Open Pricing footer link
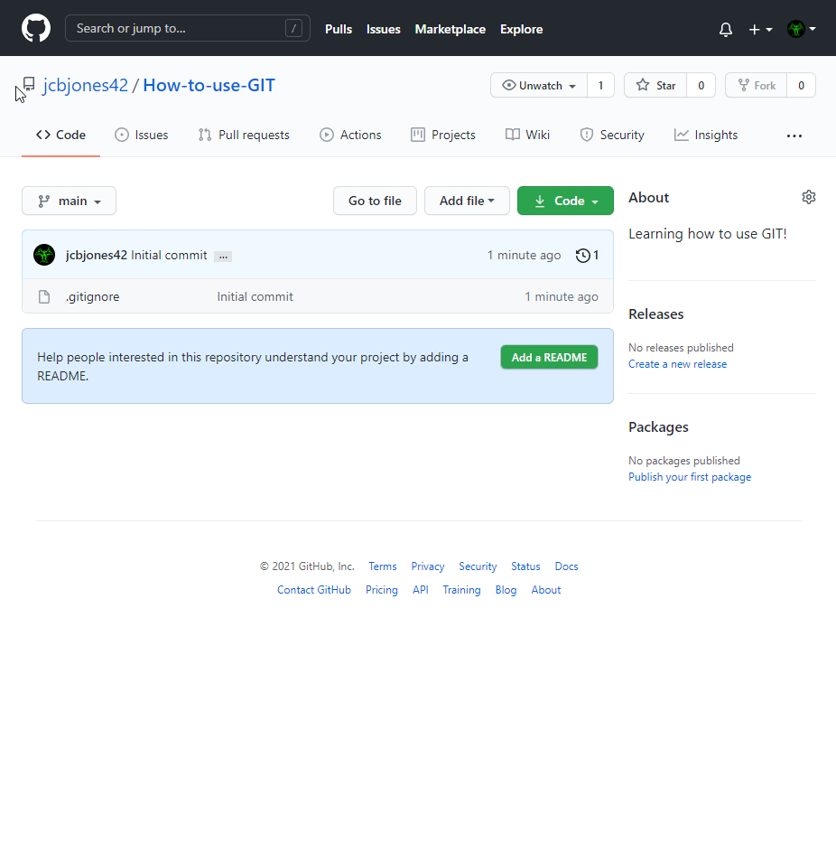Screen dimensions: 836x861 pyautogui.click(x=382, y=590)
